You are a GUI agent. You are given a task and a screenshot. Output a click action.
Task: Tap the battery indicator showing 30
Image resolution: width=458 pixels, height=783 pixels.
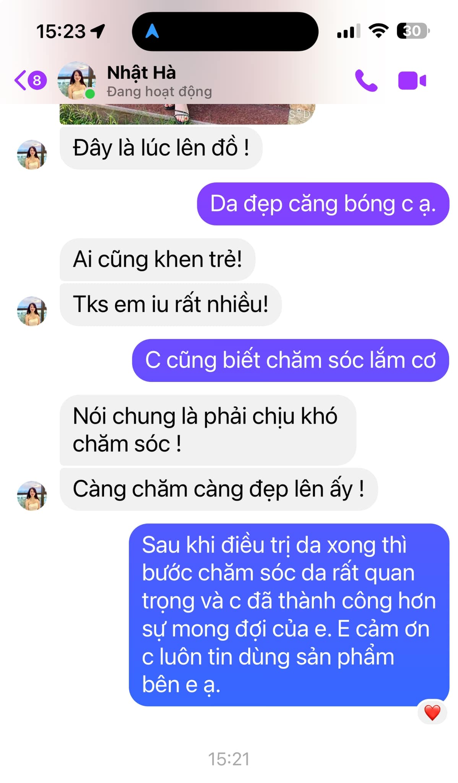click(413, 31)
